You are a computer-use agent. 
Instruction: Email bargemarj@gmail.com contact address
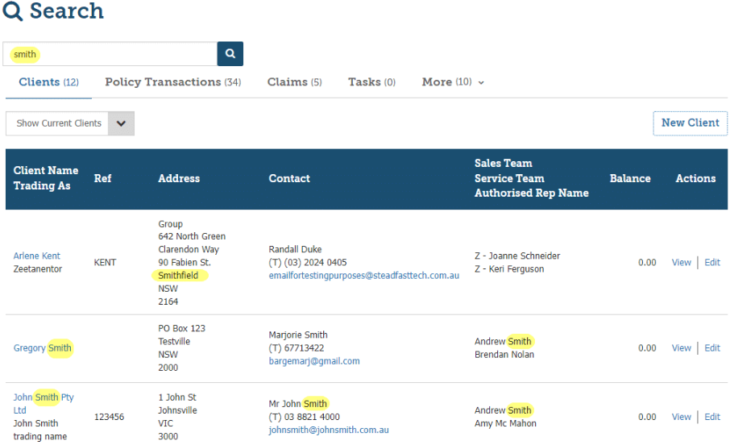pos(314,361)
